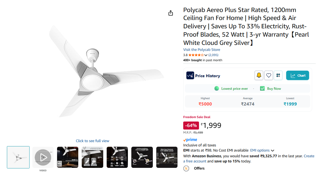Click the heart wishlist icon
This screenshot has height=173, width=322.
(x=269, y=75)
